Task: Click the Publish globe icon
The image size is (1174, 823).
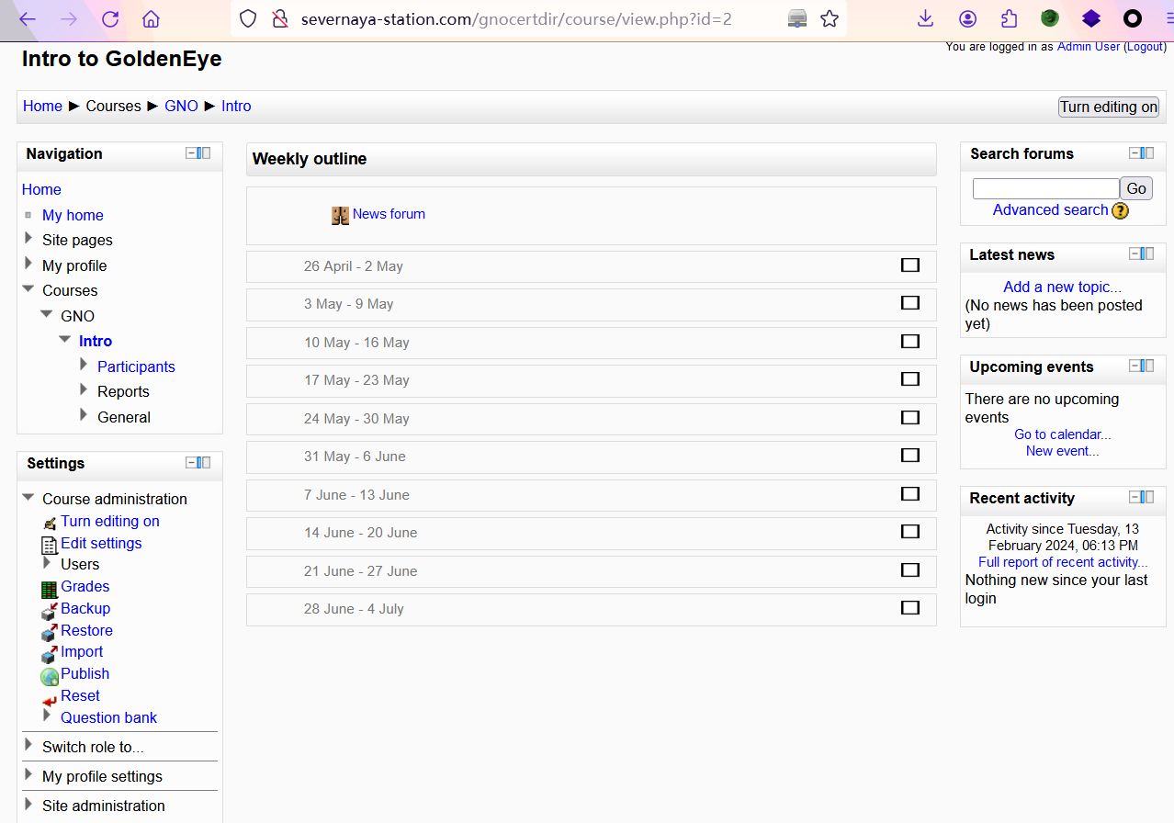Action: [x=50, y=676]
